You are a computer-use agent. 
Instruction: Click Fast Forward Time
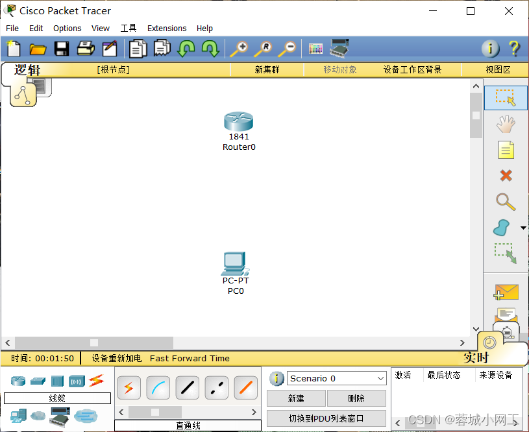click(190, 358)
